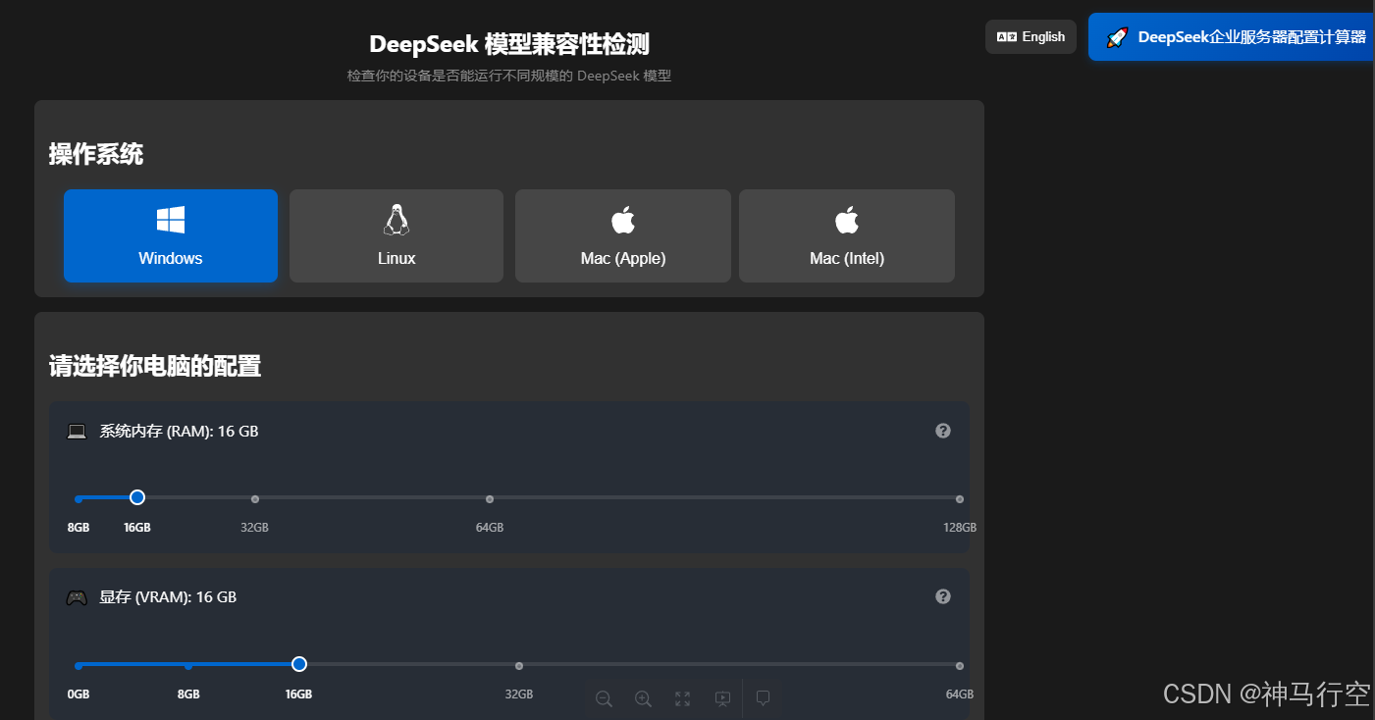Set RAM slider to the 32GB mark
Image resolution: width=1375 pixels, height=720 pixels.
tap(255, 499)
